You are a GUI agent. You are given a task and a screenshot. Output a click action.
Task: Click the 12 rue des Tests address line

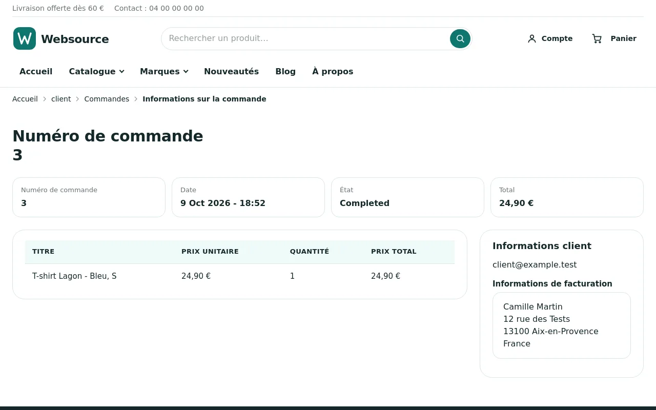coord(537,319)
